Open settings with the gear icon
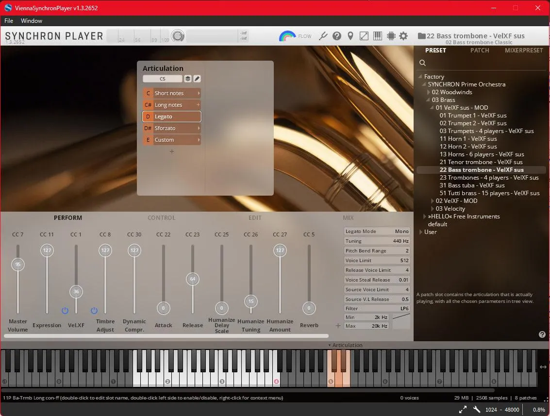This screenshot has height=416, width=550. [x=403, y=36]
